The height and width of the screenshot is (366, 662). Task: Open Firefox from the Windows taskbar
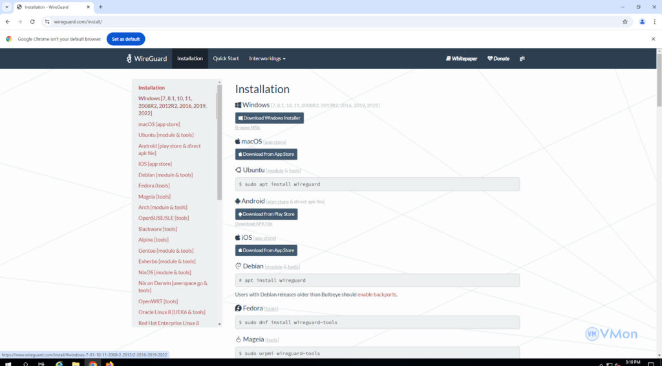pos(110,363)
